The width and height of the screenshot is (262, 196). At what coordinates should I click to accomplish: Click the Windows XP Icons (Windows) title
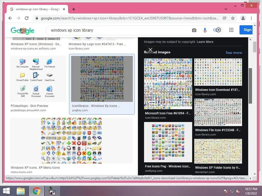point(36,44)
